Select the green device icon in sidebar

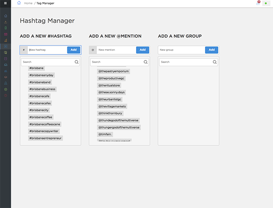point(5,28)
